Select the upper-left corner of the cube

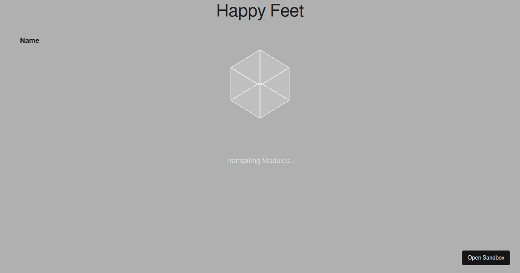pos(231,67)
